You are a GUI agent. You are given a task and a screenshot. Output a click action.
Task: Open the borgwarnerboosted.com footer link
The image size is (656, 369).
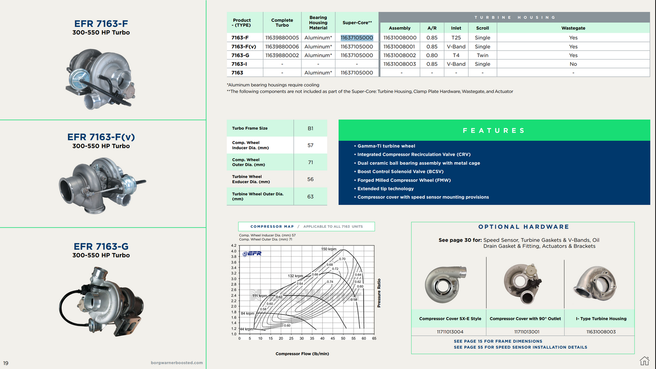(x=177, y=363)
